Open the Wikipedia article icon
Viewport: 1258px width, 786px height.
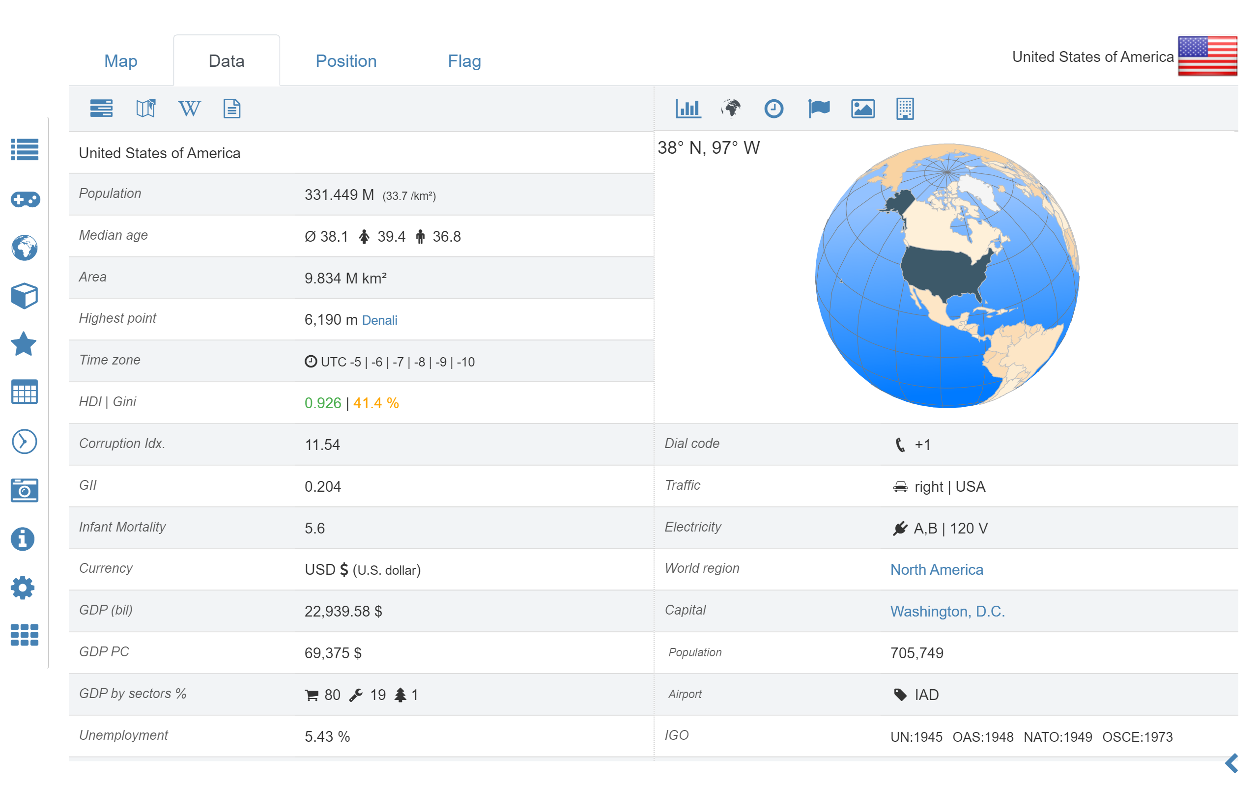pos(189,109)
